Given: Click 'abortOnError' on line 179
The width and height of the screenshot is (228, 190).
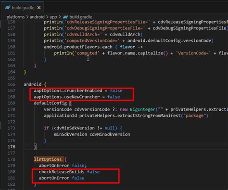Looking at the screenshot, I should pos(54,165).
